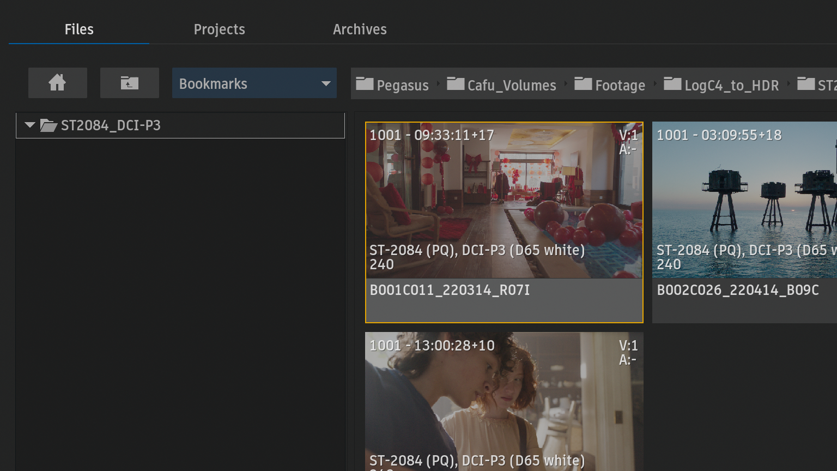Go to the home folder icon
This screenshot has width=837, height=471.
[57, 83]
